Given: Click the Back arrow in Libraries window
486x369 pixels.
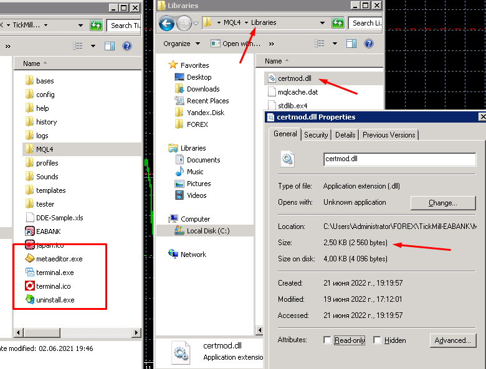Looking at the screenshot, I should 166,23.
